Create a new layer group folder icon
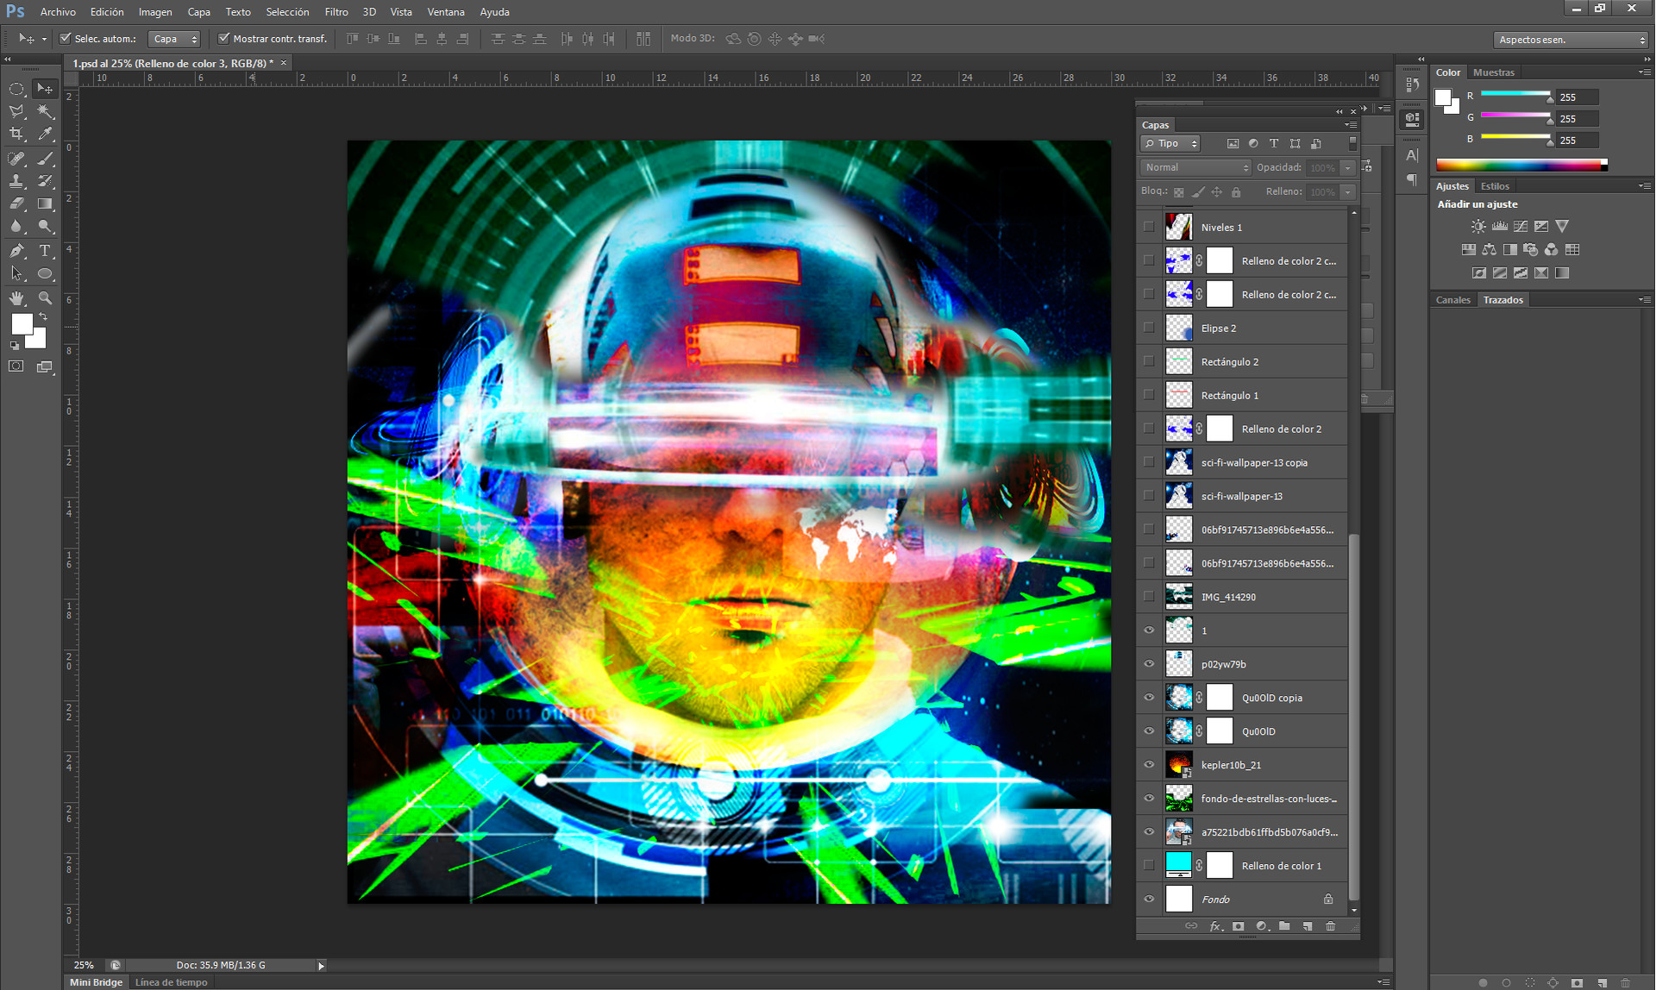 1284,926
